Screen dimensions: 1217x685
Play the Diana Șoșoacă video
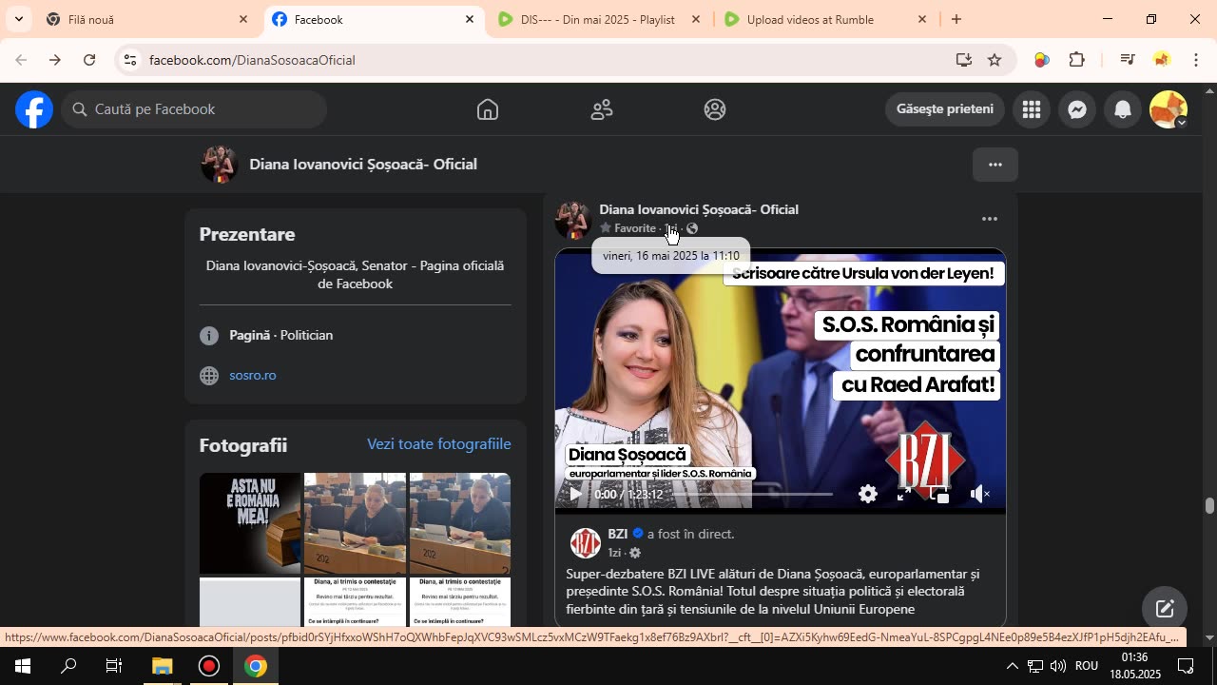pyautogui.click(x=575, y=494)
